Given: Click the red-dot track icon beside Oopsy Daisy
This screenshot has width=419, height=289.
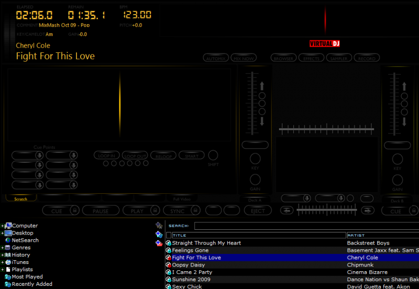Looking at the screenshot, I should click(x=168, y=265).
